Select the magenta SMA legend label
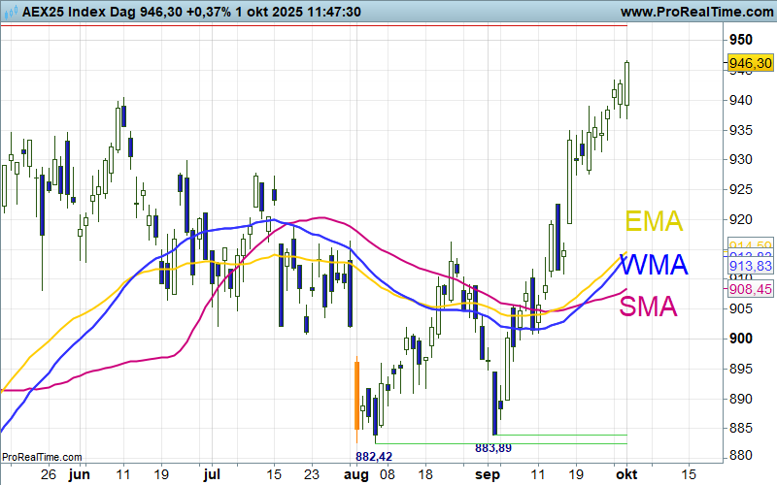The image size is (777, 485). 649,307
